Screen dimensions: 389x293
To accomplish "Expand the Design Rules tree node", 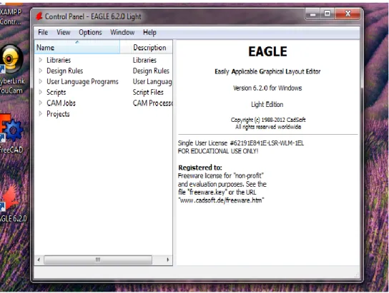I will click(x=41, y=71).
